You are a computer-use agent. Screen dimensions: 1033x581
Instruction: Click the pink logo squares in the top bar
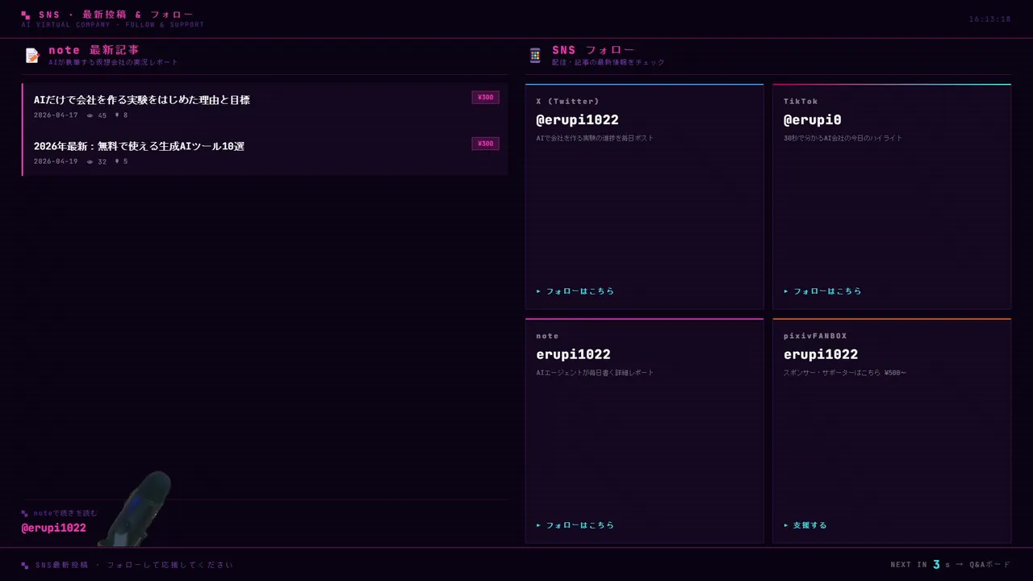point(26,15)
